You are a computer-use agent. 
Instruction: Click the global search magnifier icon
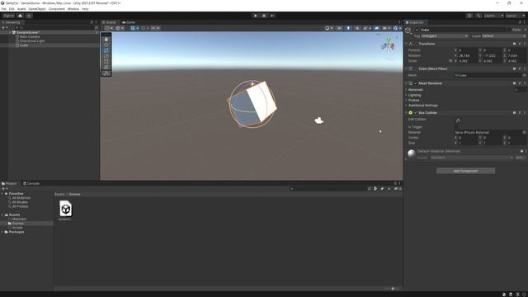pos(478,16)
